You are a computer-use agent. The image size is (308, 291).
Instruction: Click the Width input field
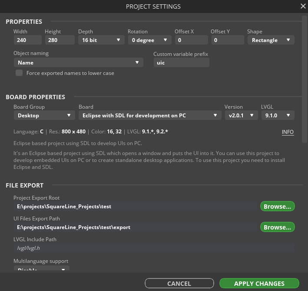tap(27, 40)
